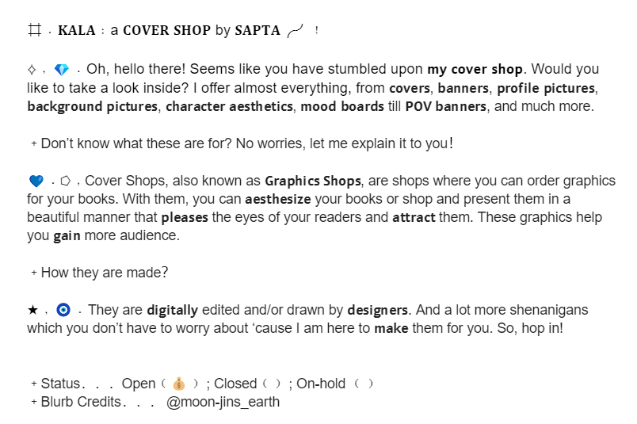Click the "How they are made?" line
The width and height of the screenshot is (637, 424).
point(104,273)
